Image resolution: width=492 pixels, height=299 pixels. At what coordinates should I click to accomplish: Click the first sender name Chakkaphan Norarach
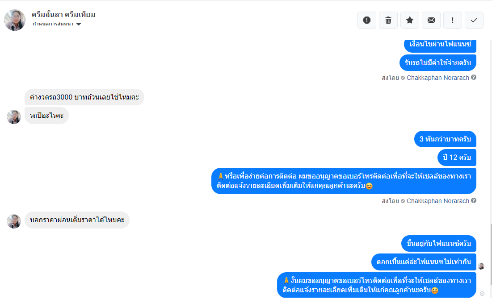pos(438,78)
